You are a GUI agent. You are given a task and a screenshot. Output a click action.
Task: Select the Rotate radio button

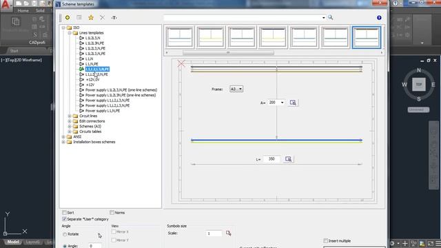(x=65, y=234)
